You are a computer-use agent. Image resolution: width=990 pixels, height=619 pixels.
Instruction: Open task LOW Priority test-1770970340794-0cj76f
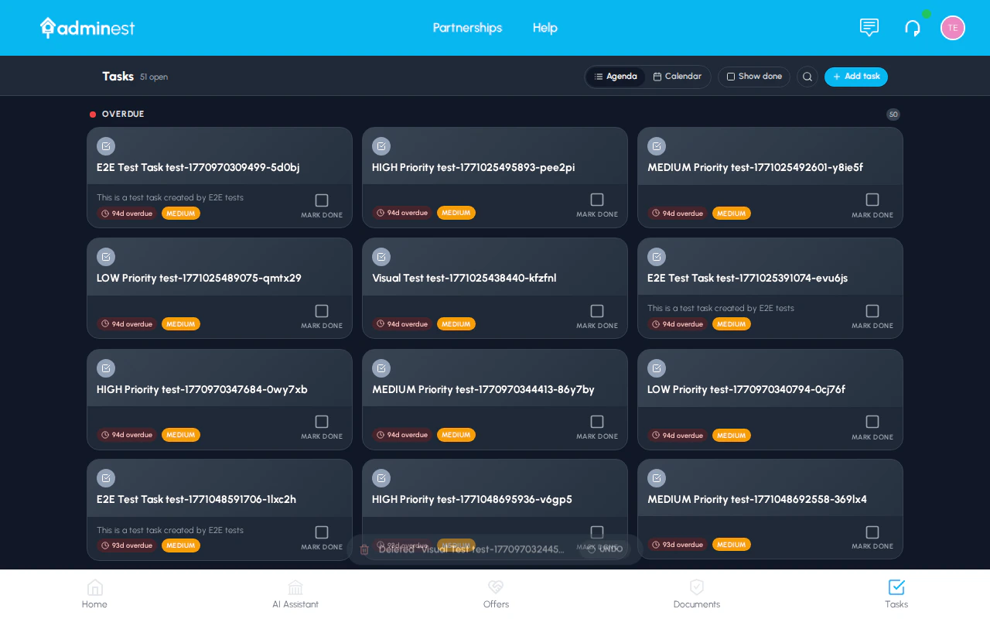(746, 389)
